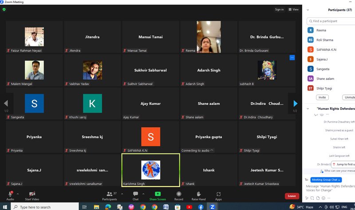Collapse the Participants panel chevron
The height and width of the screenshot is (210, 355).
(308, 10)
